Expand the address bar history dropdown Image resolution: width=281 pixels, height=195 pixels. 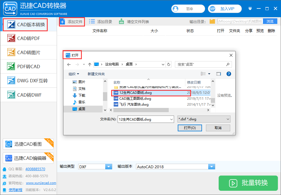(163, 65)
